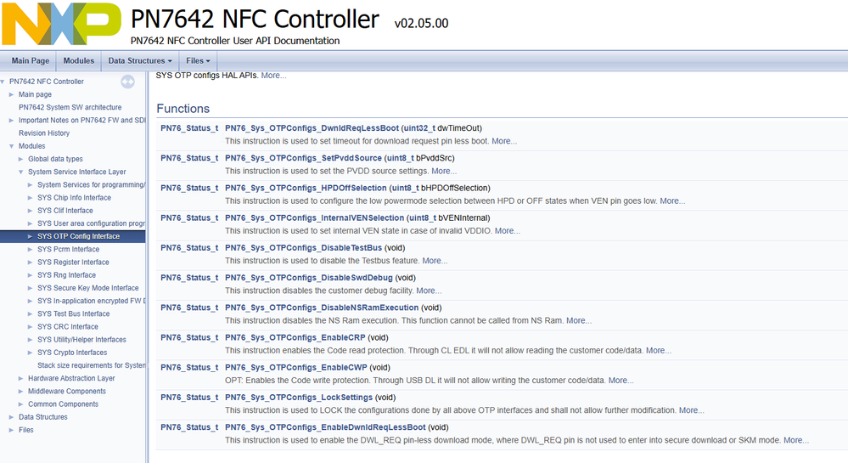Expand the SYS Clif Interface arrow
The height and width of the screenshot is (463, 848).
coord(31,211)
